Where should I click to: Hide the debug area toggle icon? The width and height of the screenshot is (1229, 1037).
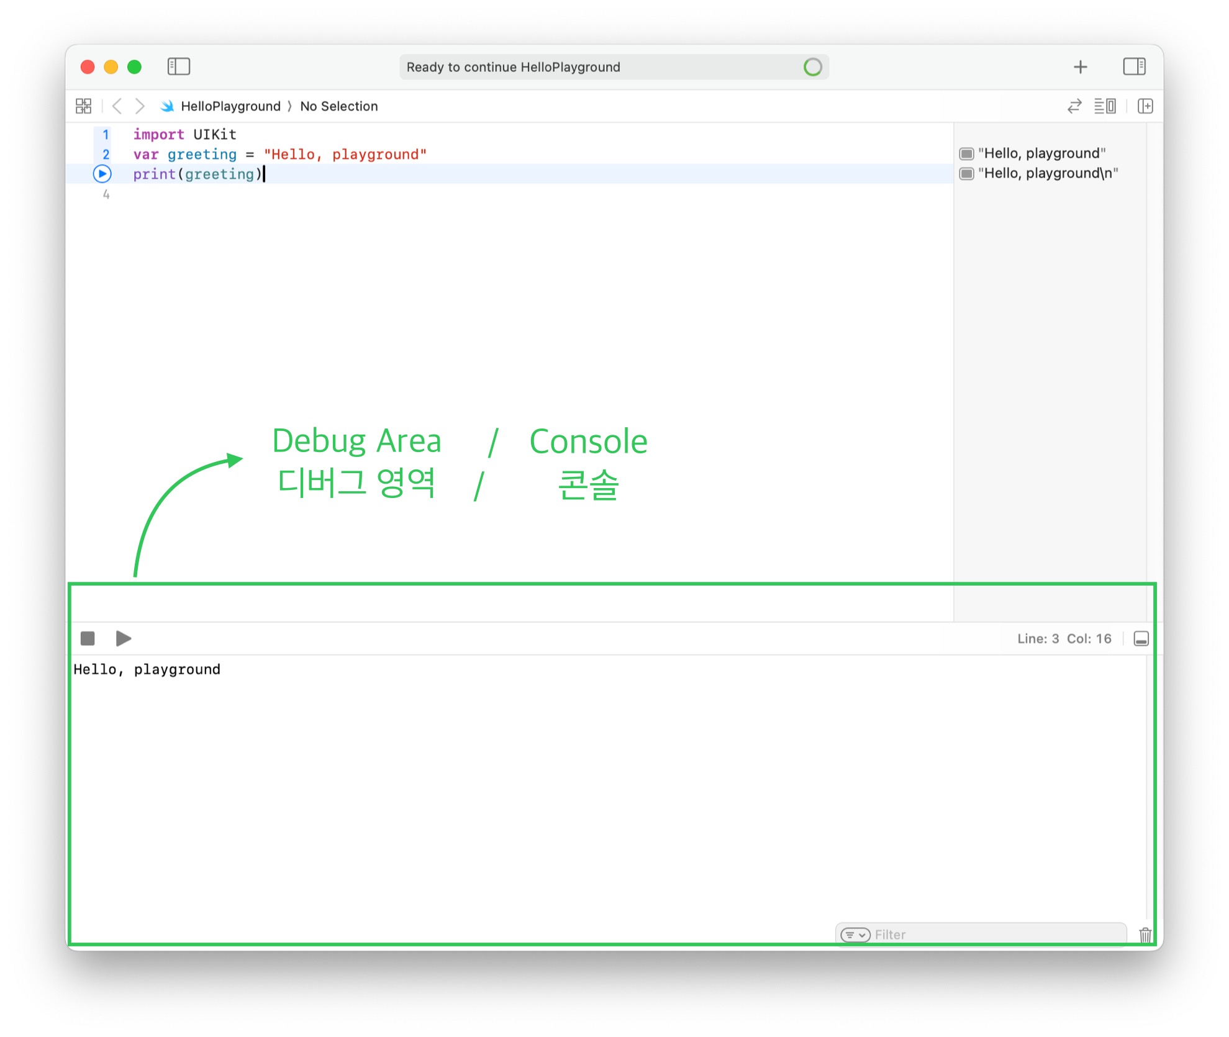pyautogui.click(x=1141, y=639)
